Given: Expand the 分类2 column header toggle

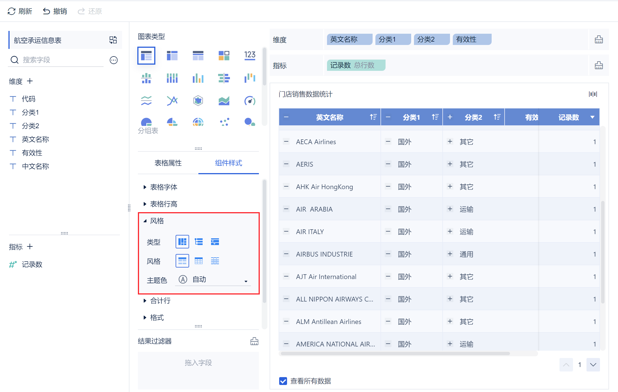Looking at the screenshot, I should (450, 117).
